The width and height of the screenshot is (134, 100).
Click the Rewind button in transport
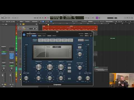coord(35,18)
